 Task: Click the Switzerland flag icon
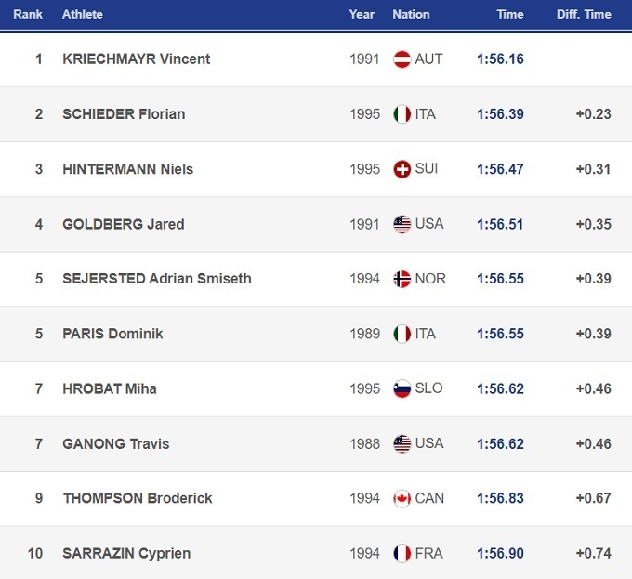(402, 169)
